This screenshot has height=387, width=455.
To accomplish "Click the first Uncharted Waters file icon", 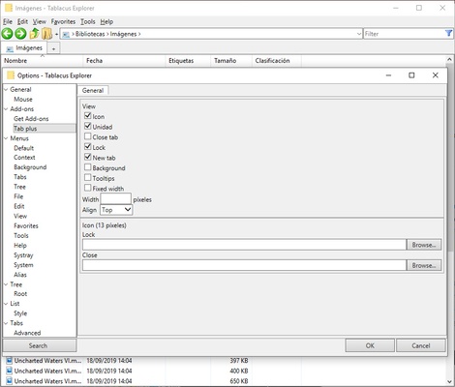I will click(x=10, y=361).
